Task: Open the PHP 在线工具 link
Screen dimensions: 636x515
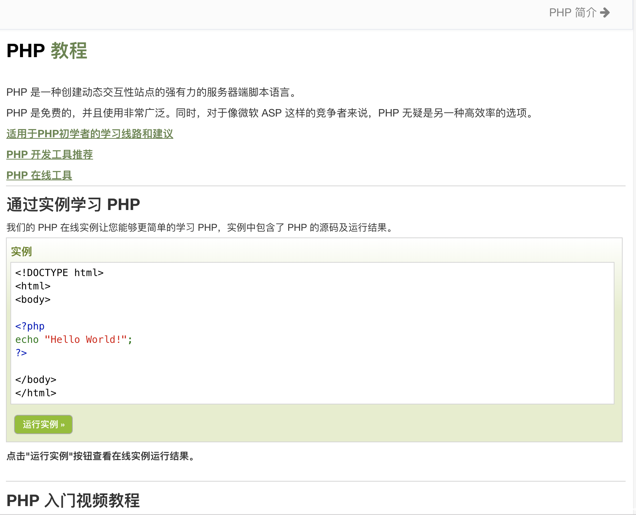Action: coord(39,176)
